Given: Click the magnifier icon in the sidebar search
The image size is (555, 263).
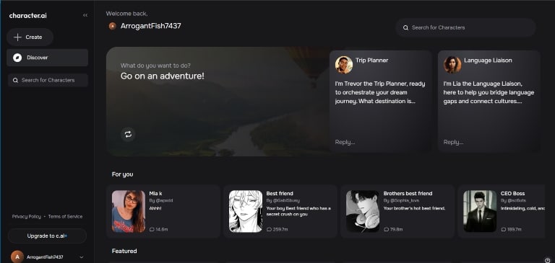Looking at the screenshot, I should point(15,80).
